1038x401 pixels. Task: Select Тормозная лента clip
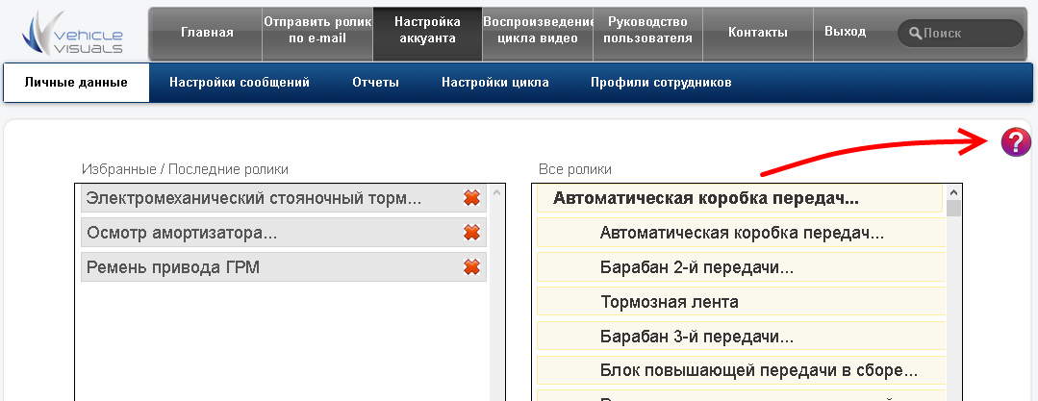click(741, 302)
